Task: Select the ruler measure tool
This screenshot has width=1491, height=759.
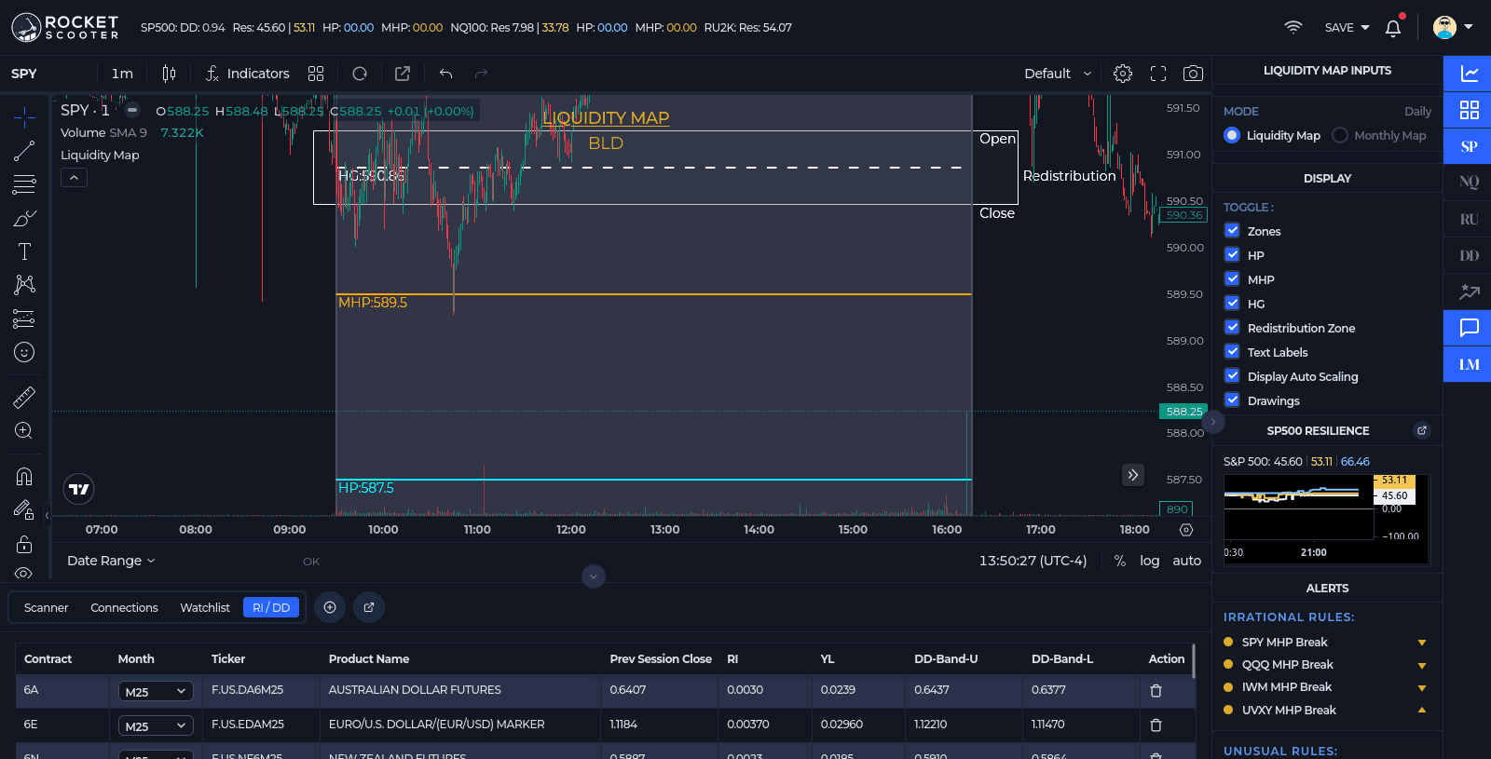Action: tap(24, 398)
